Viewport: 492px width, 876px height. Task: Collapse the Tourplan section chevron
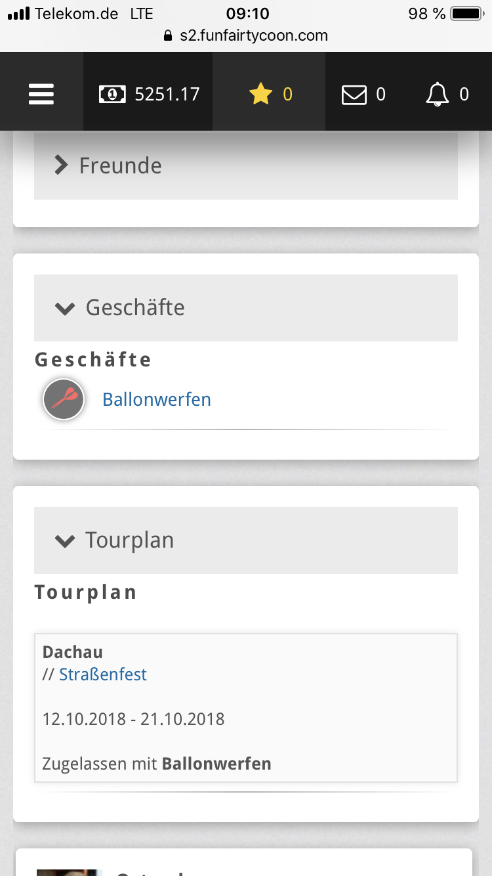pyautogui.click(x=65, y=541)
